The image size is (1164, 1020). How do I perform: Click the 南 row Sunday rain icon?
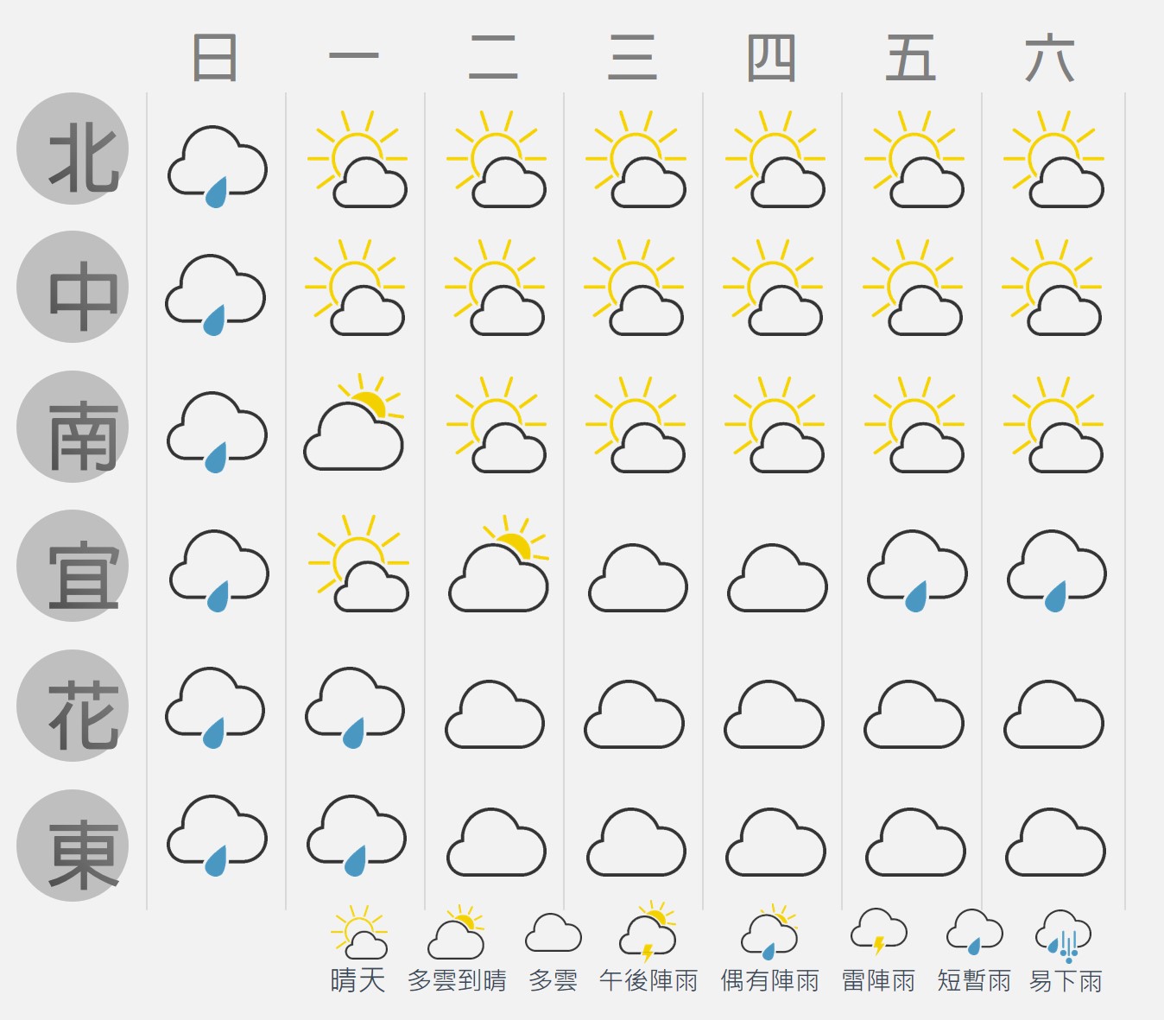[218, 433]
